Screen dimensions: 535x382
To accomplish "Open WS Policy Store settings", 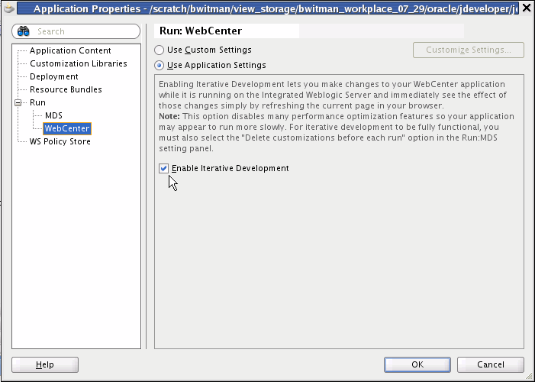I will tap(60, 141).
